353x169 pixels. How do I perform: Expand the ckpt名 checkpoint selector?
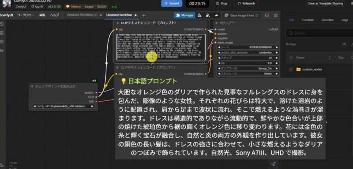(63, 106)
